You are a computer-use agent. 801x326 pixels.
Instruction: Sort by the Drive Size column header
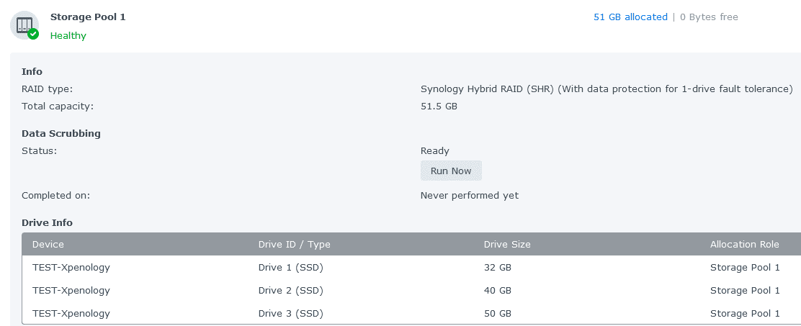507,245
